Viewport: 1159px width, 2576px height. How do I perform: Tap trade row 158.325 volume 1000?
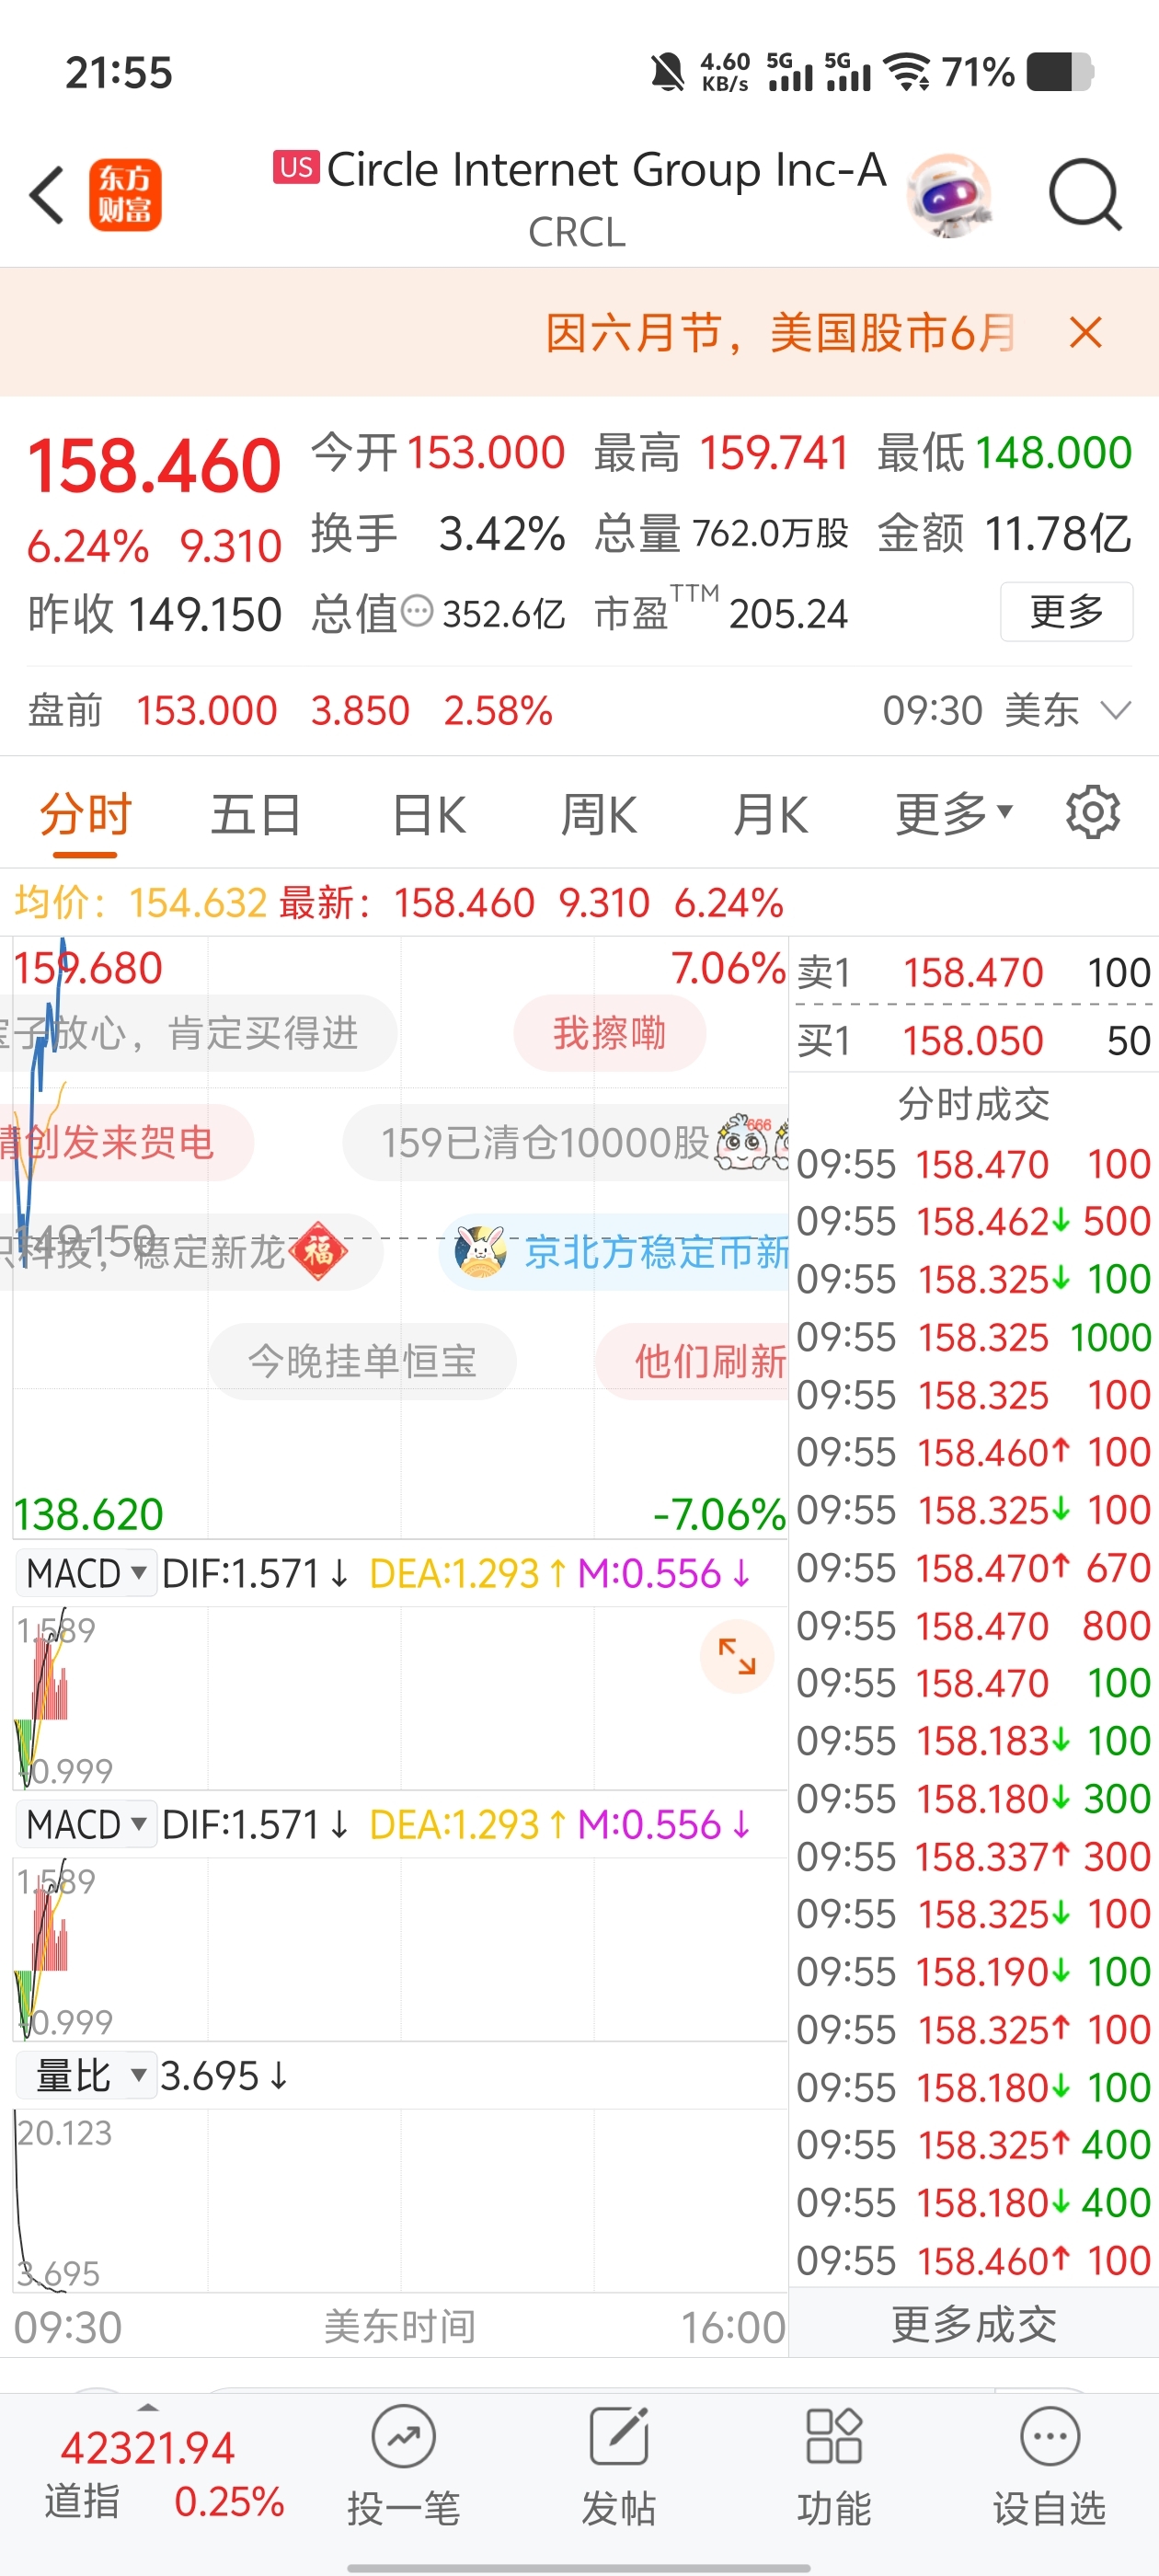pyautogui.click(x=974, y=1337)
